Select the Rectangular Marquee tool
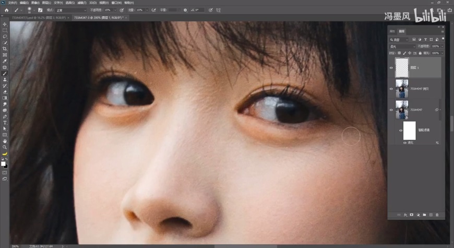Screen dimensions: 454x248 [x=5, y=30]
